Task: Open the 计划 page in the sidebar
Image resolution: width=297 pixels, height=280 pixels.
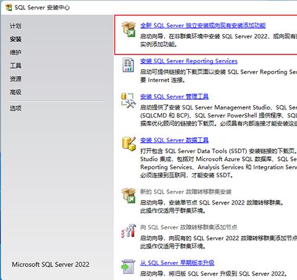Action: [x=15, y=26]
